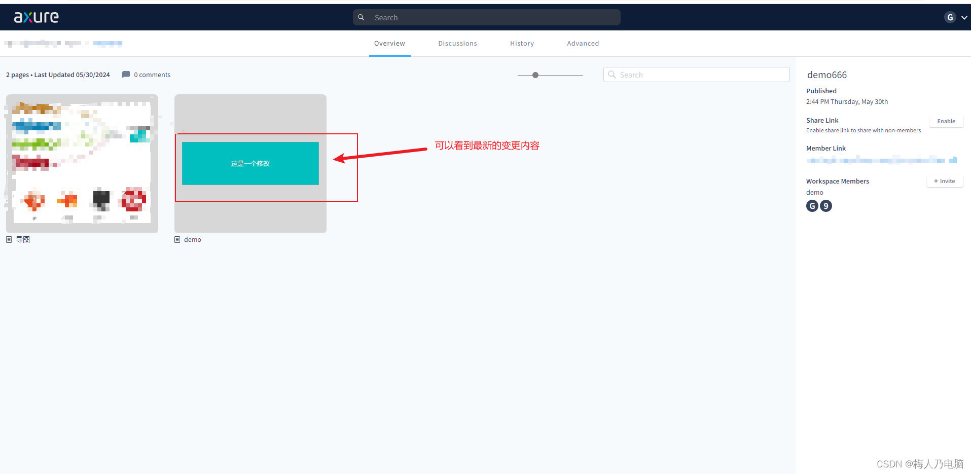Image resolution: width=971 pixels, height=474 pixels.
Task: Open the History tab
Action: click(x=522, y=44)
